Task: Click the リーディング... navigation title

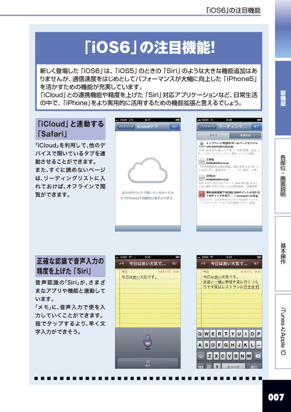Action: (x=232, y=126)
